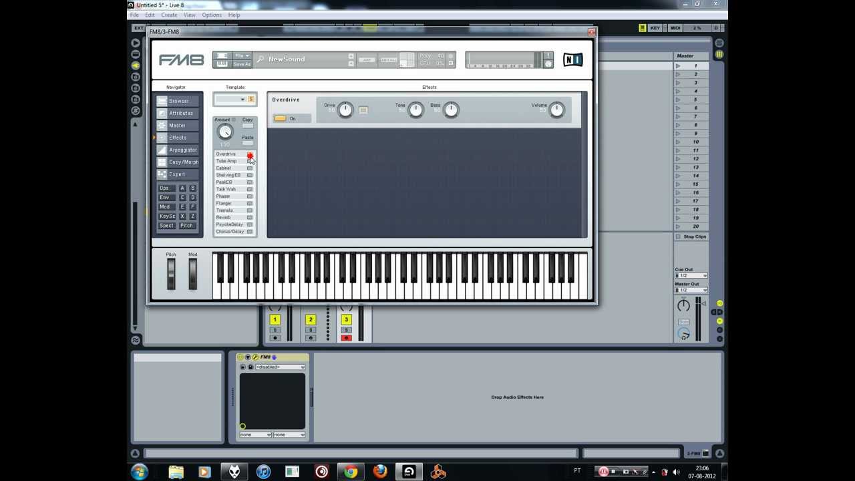Image resolution: width=855 pixels, height=481 pixels.
Task: Click the Overdrive Tone knob
Action: pos(415,110)
